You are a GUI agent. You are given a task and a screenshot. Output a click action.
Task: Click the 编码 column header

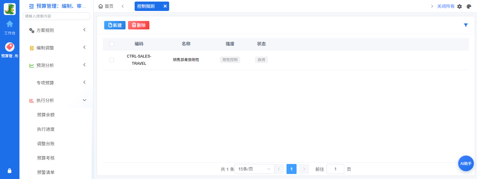(x=139, y=44)
